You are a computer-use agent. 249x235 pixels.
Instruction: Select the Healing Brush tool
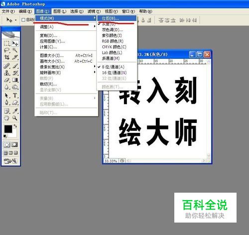[7, 66]
